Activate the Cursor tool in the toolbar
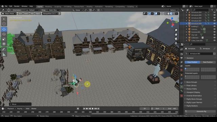The image size is (217, 122). [x=4, y=24]
